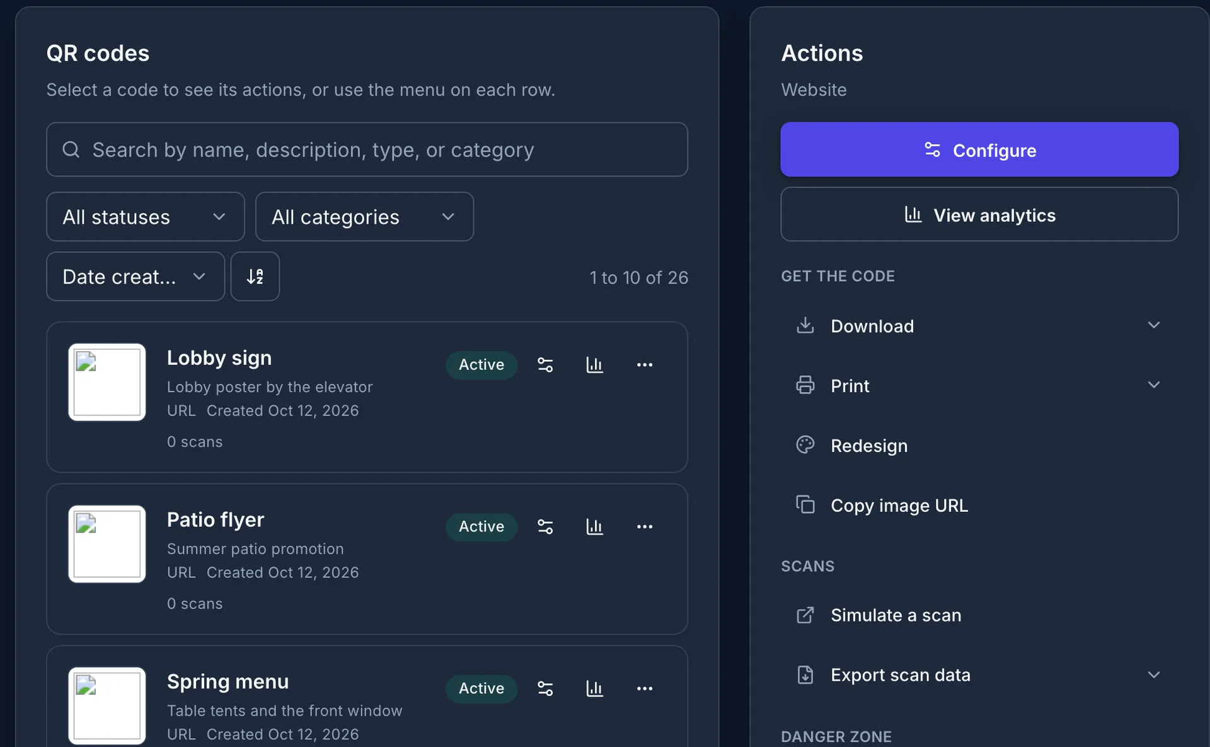1210x747 pixels.
Task: Open configure settings icon for Spring menu
Action: [x=545, y=689]
